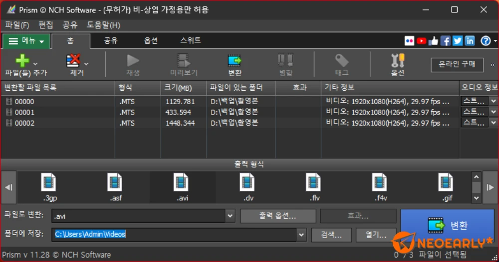The width and height of the screenshot is (499, 262).
Task: Click the 온라인 구매 button
Action: tap(457, 64)
